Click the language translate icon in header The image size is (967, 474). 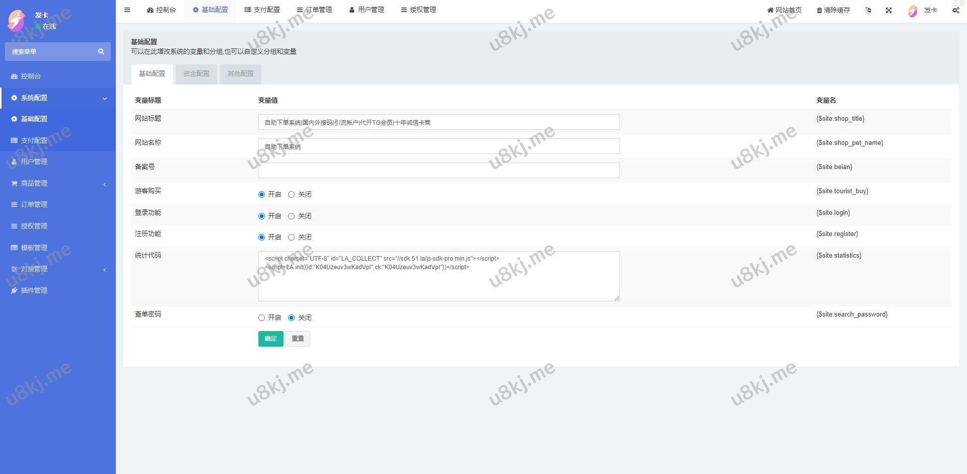tap(868, 10)
